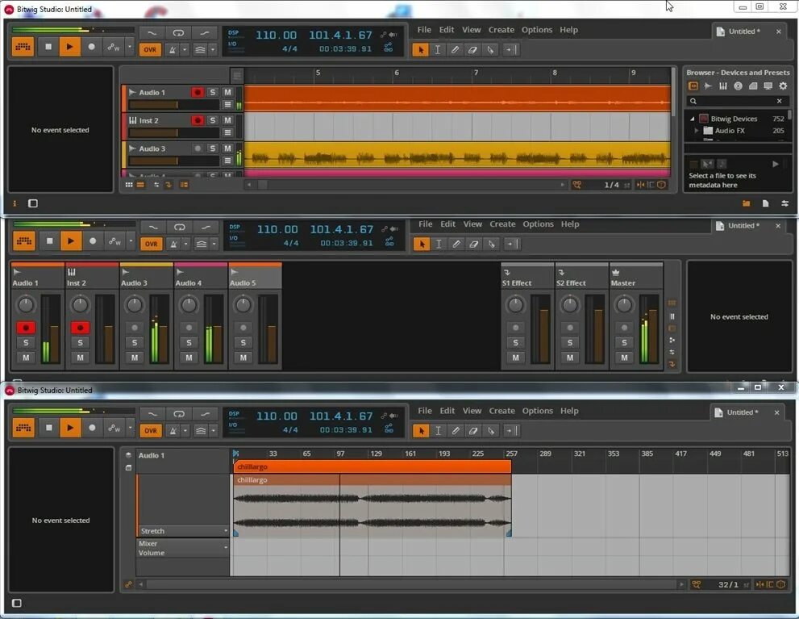Select the Eraser tool in top window
799x619 pixels.
(472, 49)
